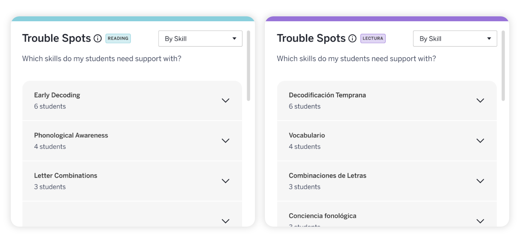Open the By Skill dropdown on the Spanish card
Screen dimensions: 520x243
coord(455,38)
